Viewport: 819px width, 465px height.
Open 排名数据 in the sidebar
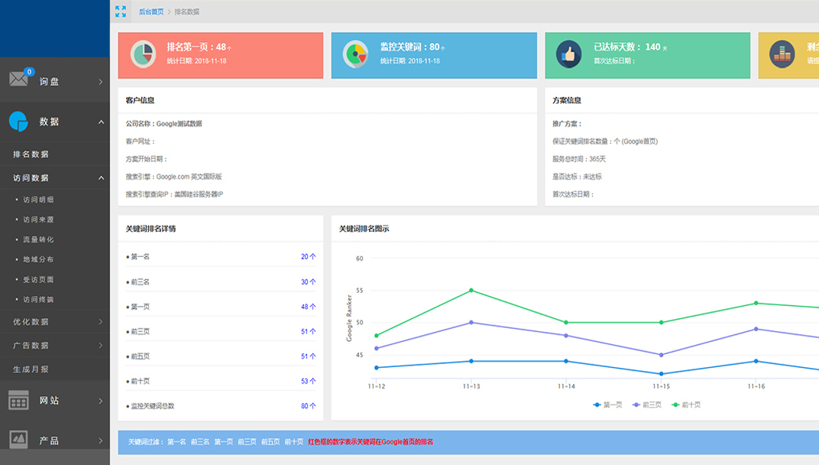tap(31, 154)
